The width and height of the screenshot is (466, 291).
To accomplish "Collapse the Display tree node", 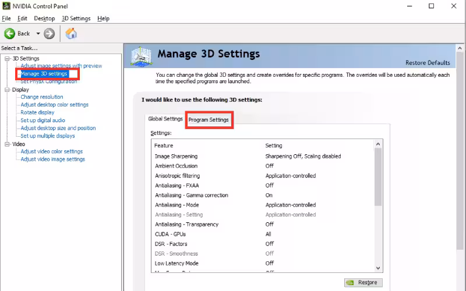I will pos(7,90).
